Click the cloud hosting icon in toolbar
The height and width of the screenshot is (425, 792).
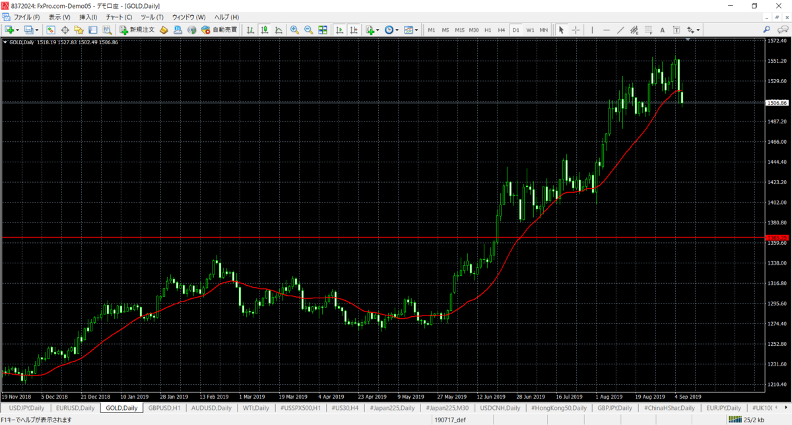pyautogui.click(x=178, y=30)
